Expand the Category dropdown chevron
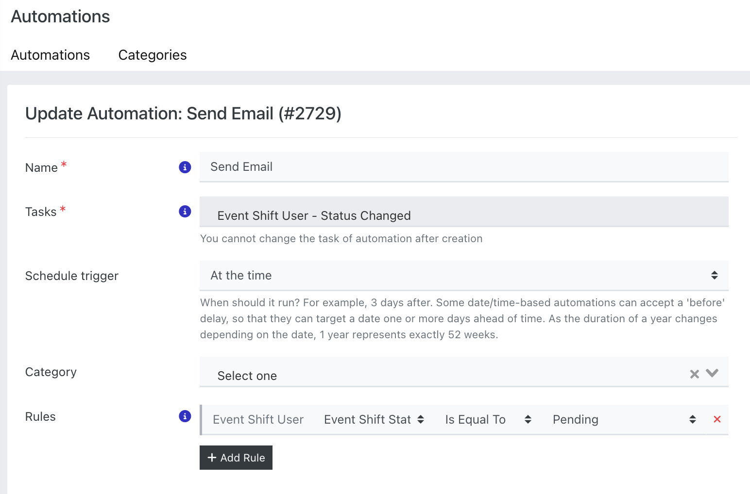This screenshot has width=750, height=494. (x=712, y=373)
